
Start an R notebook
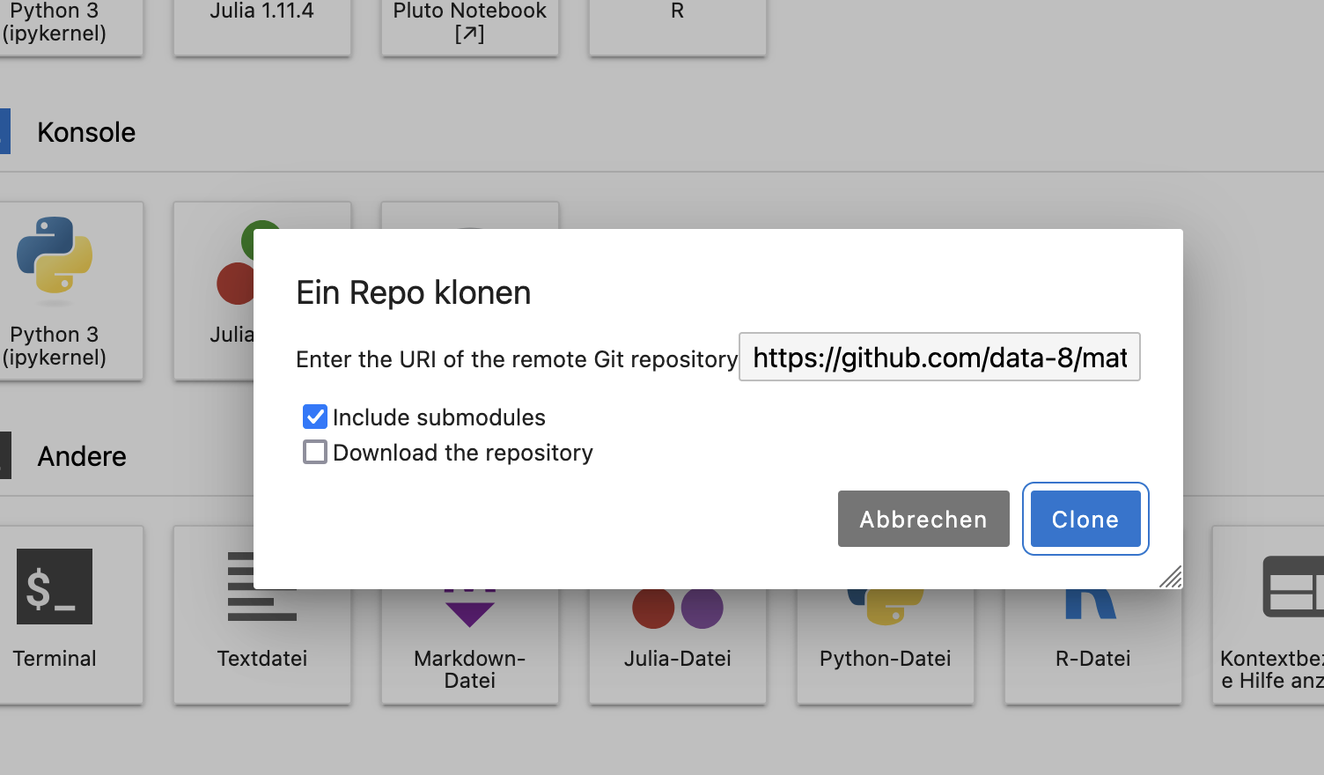pyautogui.click(x=678, y=27)
